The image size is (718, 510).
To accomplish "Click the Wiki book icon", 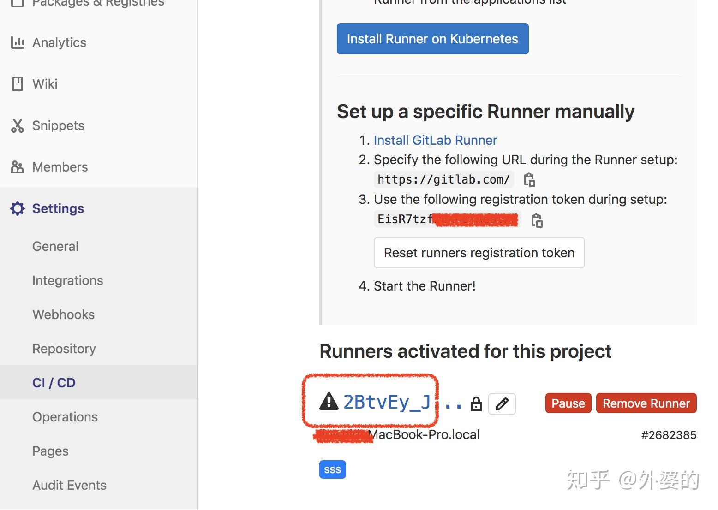I will click(18, 84).
